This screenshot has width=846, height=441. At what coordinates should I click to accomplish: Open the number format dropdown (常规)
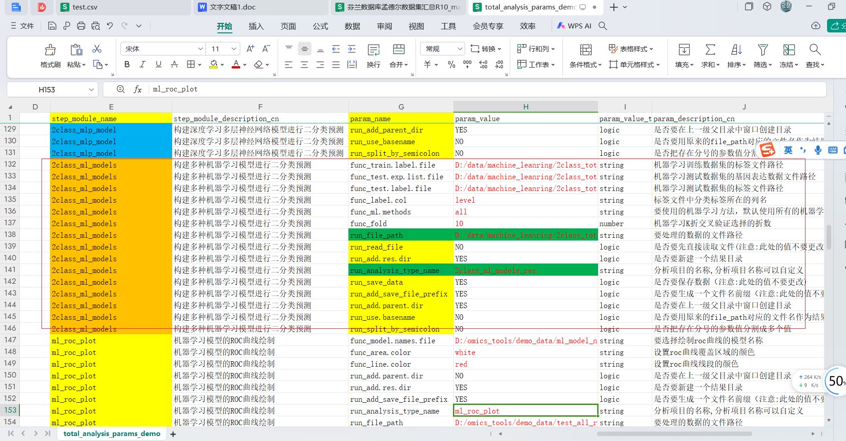coord(460,49)
